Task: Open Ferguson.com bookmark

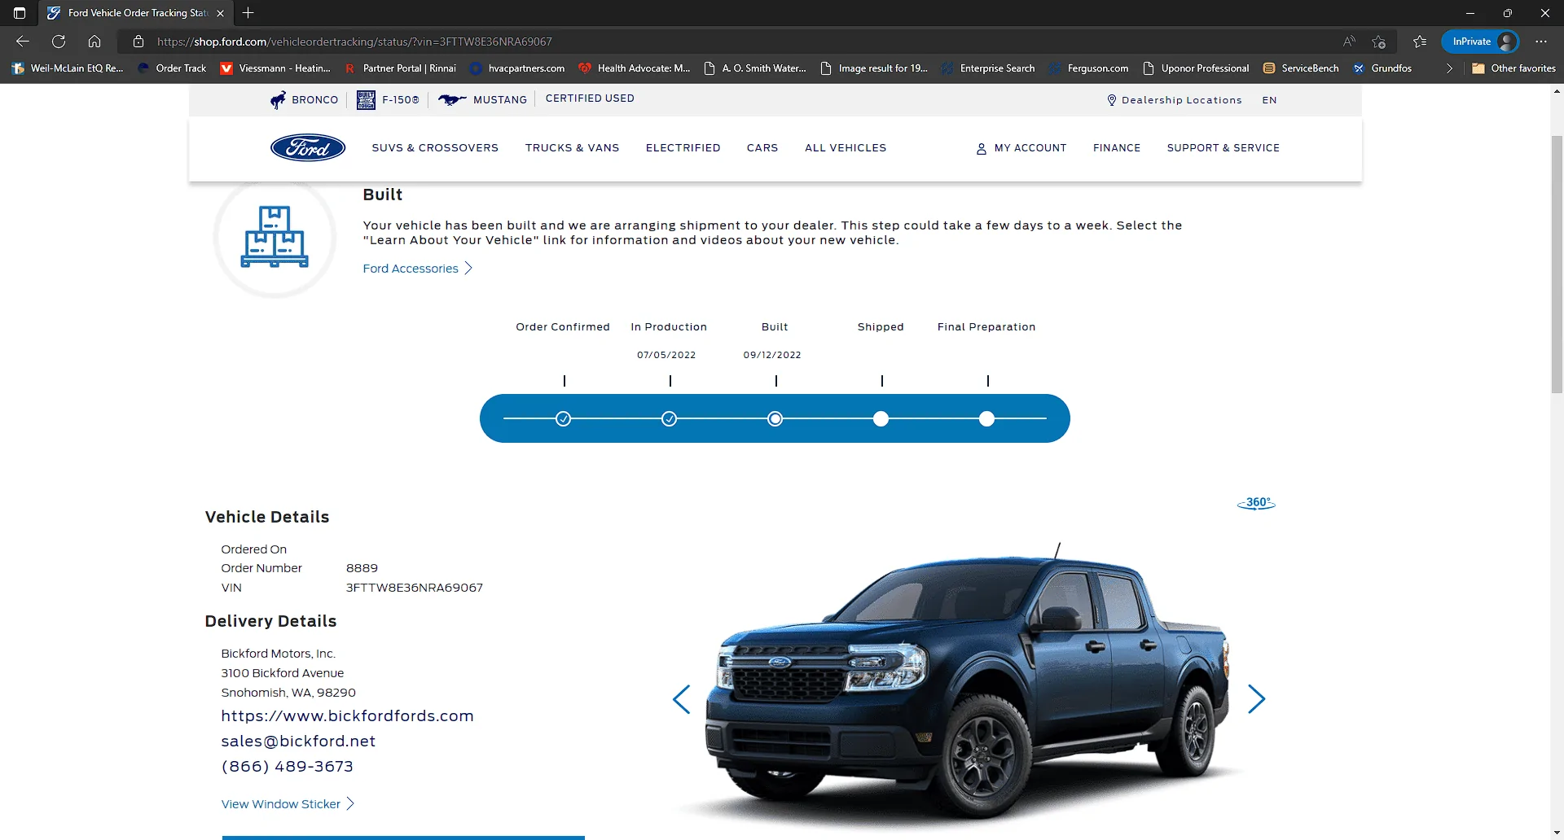Action: pos(1089,68)
